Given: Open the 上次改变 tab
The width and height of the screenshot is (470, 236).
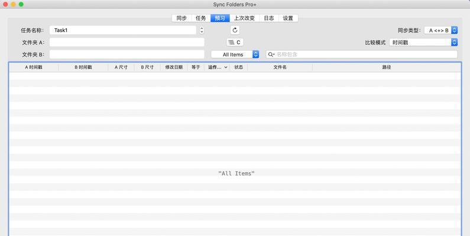Looking at the screenshot, I should (244, 18).
